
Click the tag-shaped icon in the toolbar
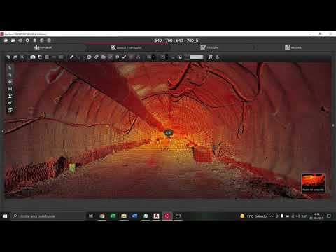[x=97, y=57]
